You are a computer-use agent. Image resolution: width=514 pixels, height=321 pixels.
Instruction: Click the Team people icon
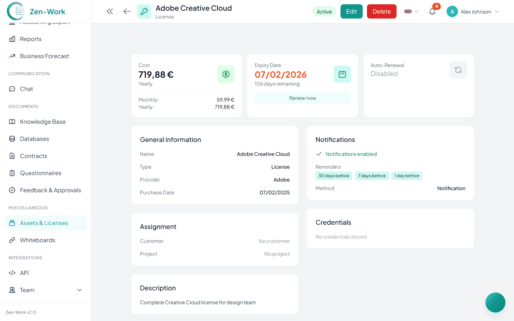coord(12,290)
